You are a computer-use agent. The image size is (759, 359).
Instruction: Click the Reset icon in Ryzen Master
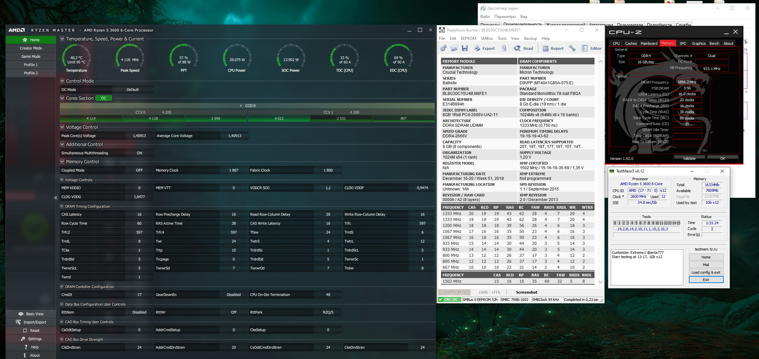25,330
